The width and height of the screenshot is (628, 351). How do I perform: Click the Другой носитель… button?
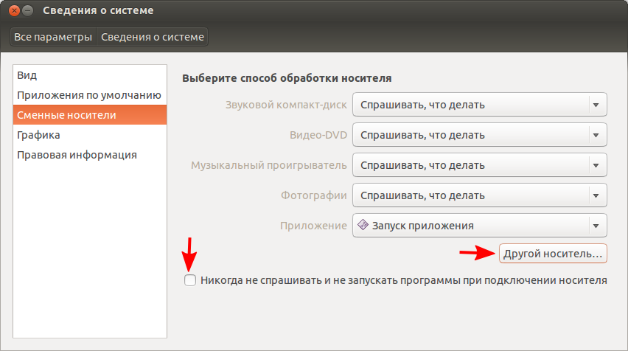pyautogui.click(x=553, y=254)
